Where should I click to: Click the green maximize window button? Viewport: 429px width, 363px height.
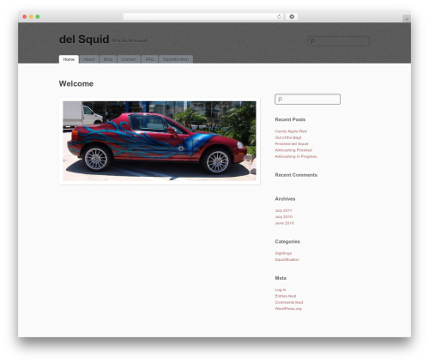(38, 16)
